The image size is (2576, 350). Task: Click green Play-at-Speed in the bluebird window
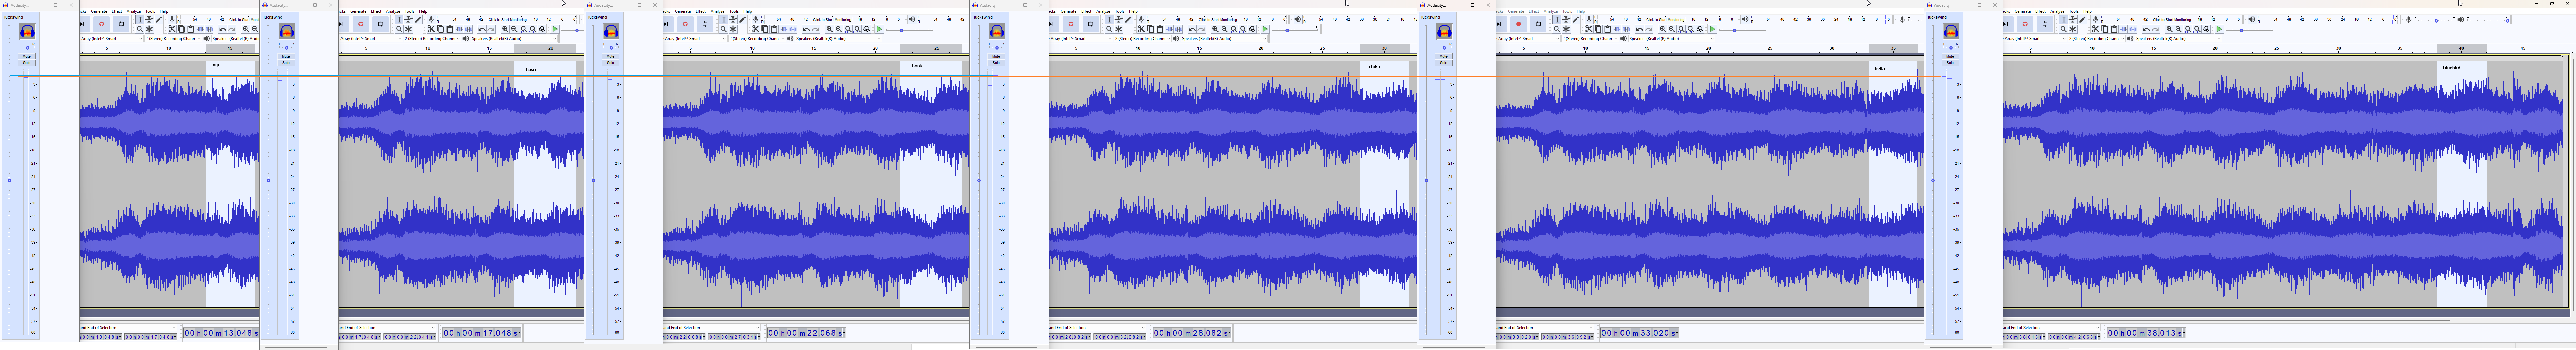point(2219,29)
